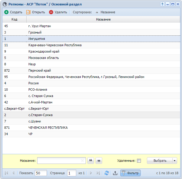Screen dimensions: 182x179
Task: Toggle sort direction arrow before Название
Action: pos(97,12)
